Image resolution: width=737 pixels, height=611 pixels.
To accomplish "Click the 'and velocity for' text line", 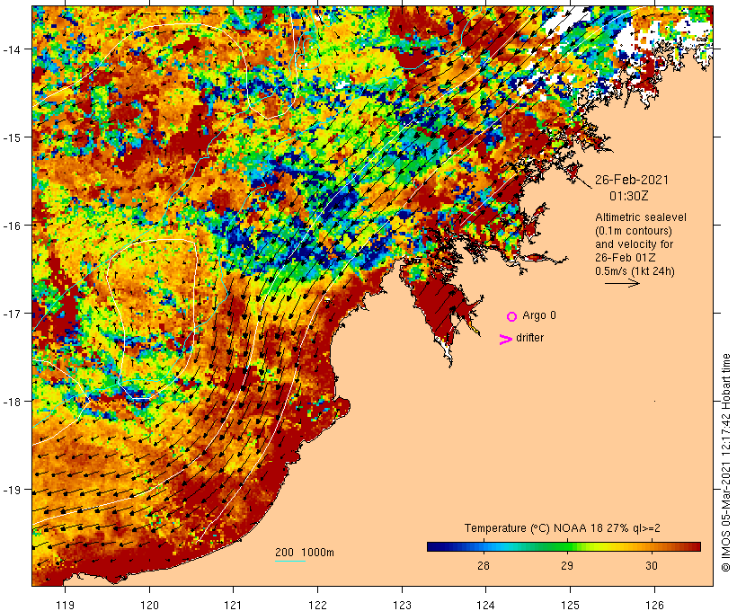I will (x=634, y=244).
